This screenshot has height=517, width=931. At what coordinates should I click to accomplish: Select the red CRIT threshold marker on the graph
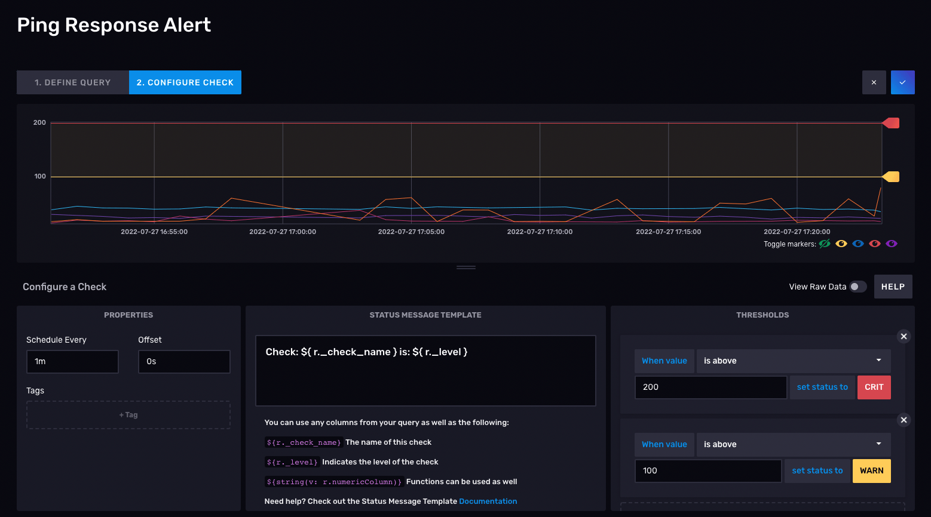(891, 123)
